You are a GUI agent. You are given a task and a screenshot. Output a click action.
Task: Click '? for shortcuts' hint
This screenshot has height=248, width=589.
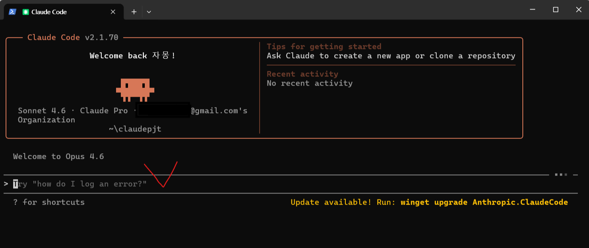pos(49,202)
